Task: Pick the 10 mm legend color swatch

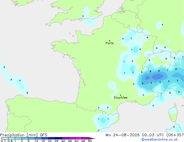Action: pos(39,138)
